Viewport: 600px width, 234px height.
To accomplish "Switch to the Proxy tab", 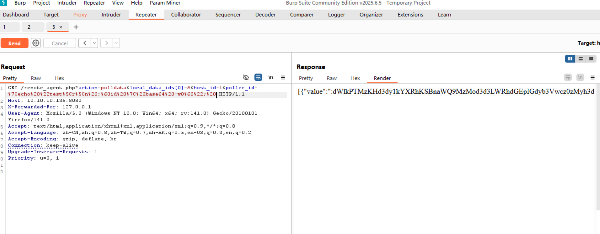I will 80,15.
